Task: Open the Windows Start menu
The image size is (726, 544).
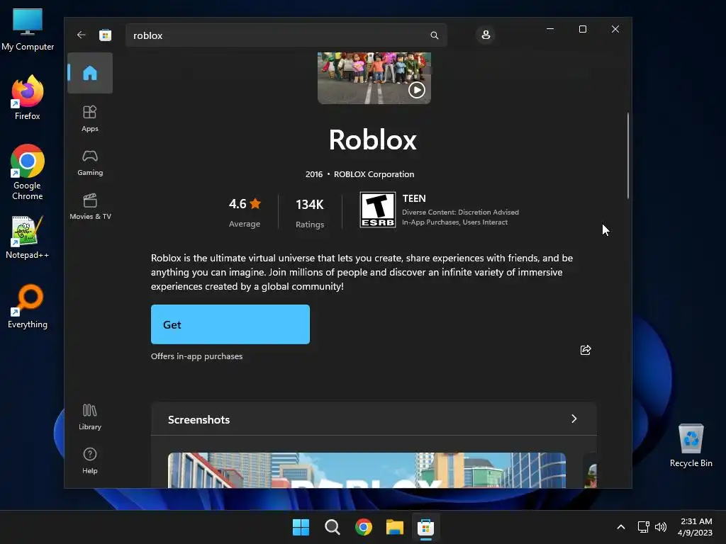Action: (301, 527)
